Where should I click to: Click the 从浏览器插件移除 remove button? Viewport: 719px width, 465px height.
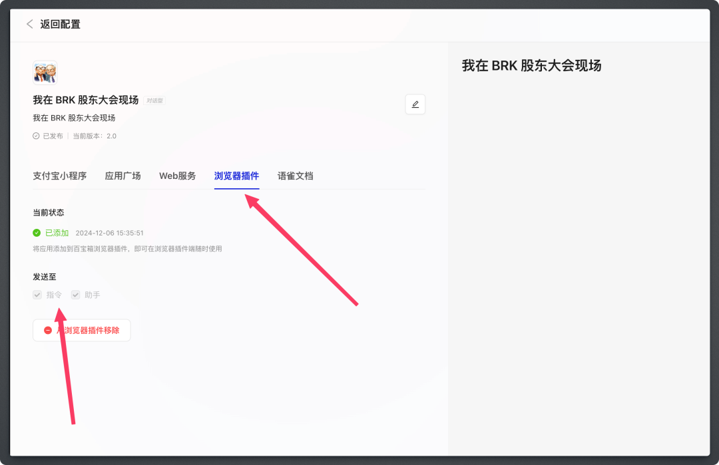(82, 331)
